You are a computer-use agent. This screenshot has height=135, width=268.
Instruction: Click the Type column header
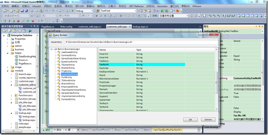160,50
